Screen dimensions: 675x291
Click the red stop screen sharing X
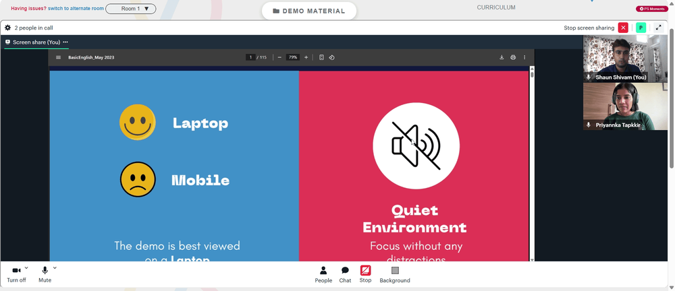click(623, 28)
